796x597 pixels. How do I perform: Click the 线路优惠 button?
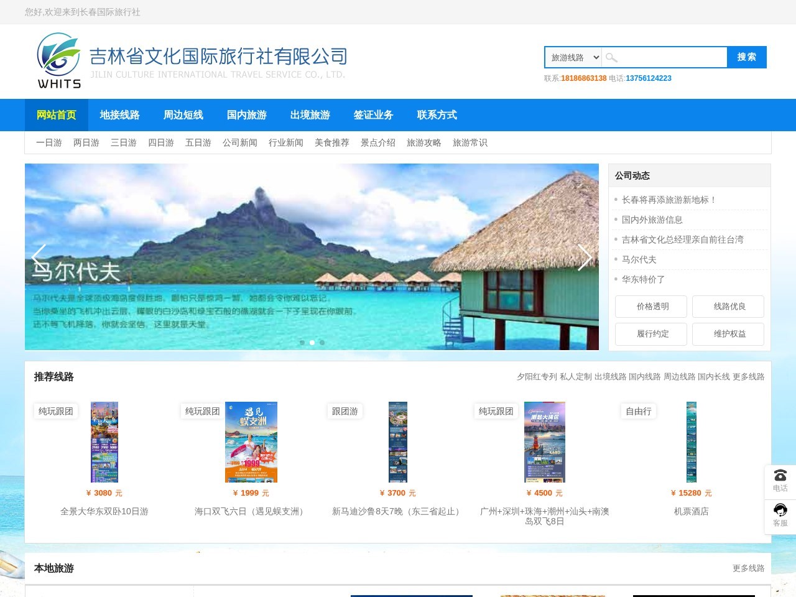click(x=728, y=306)
